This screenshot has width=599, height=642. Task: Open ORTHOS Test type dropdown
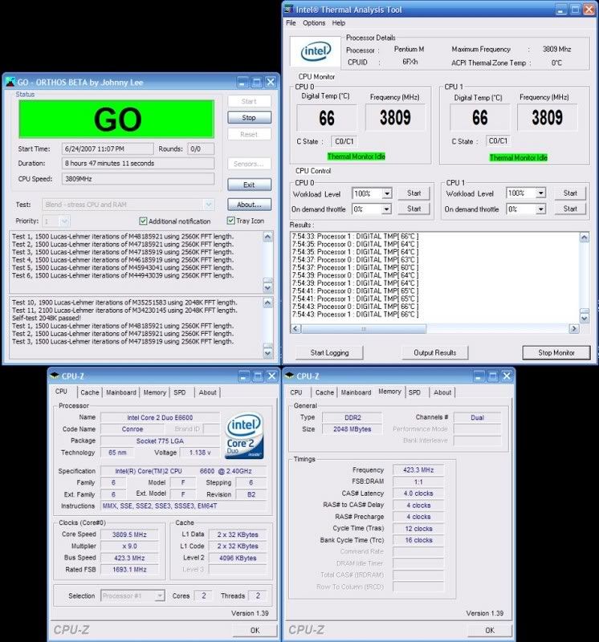click(x=208, y=205)
